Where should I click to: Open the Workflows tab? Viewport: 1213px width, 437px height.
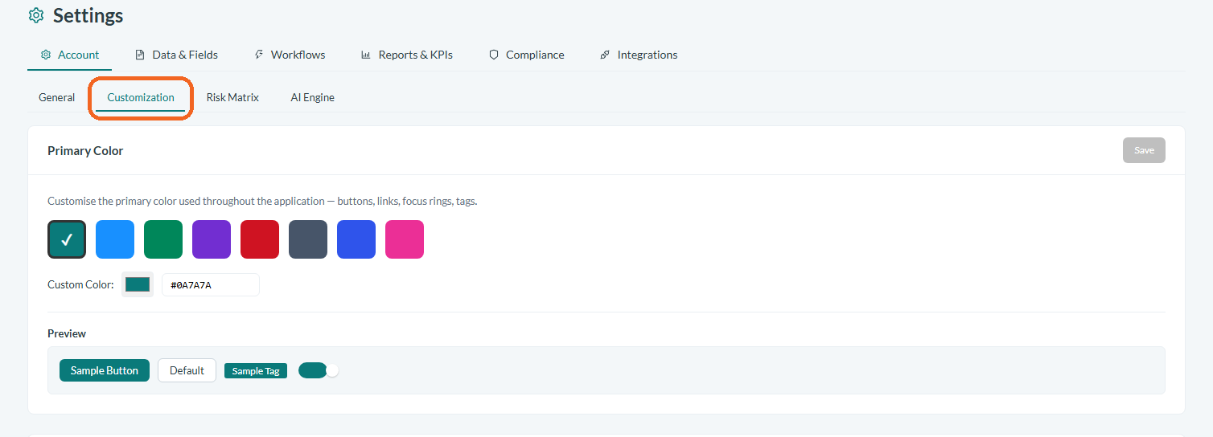290,55
